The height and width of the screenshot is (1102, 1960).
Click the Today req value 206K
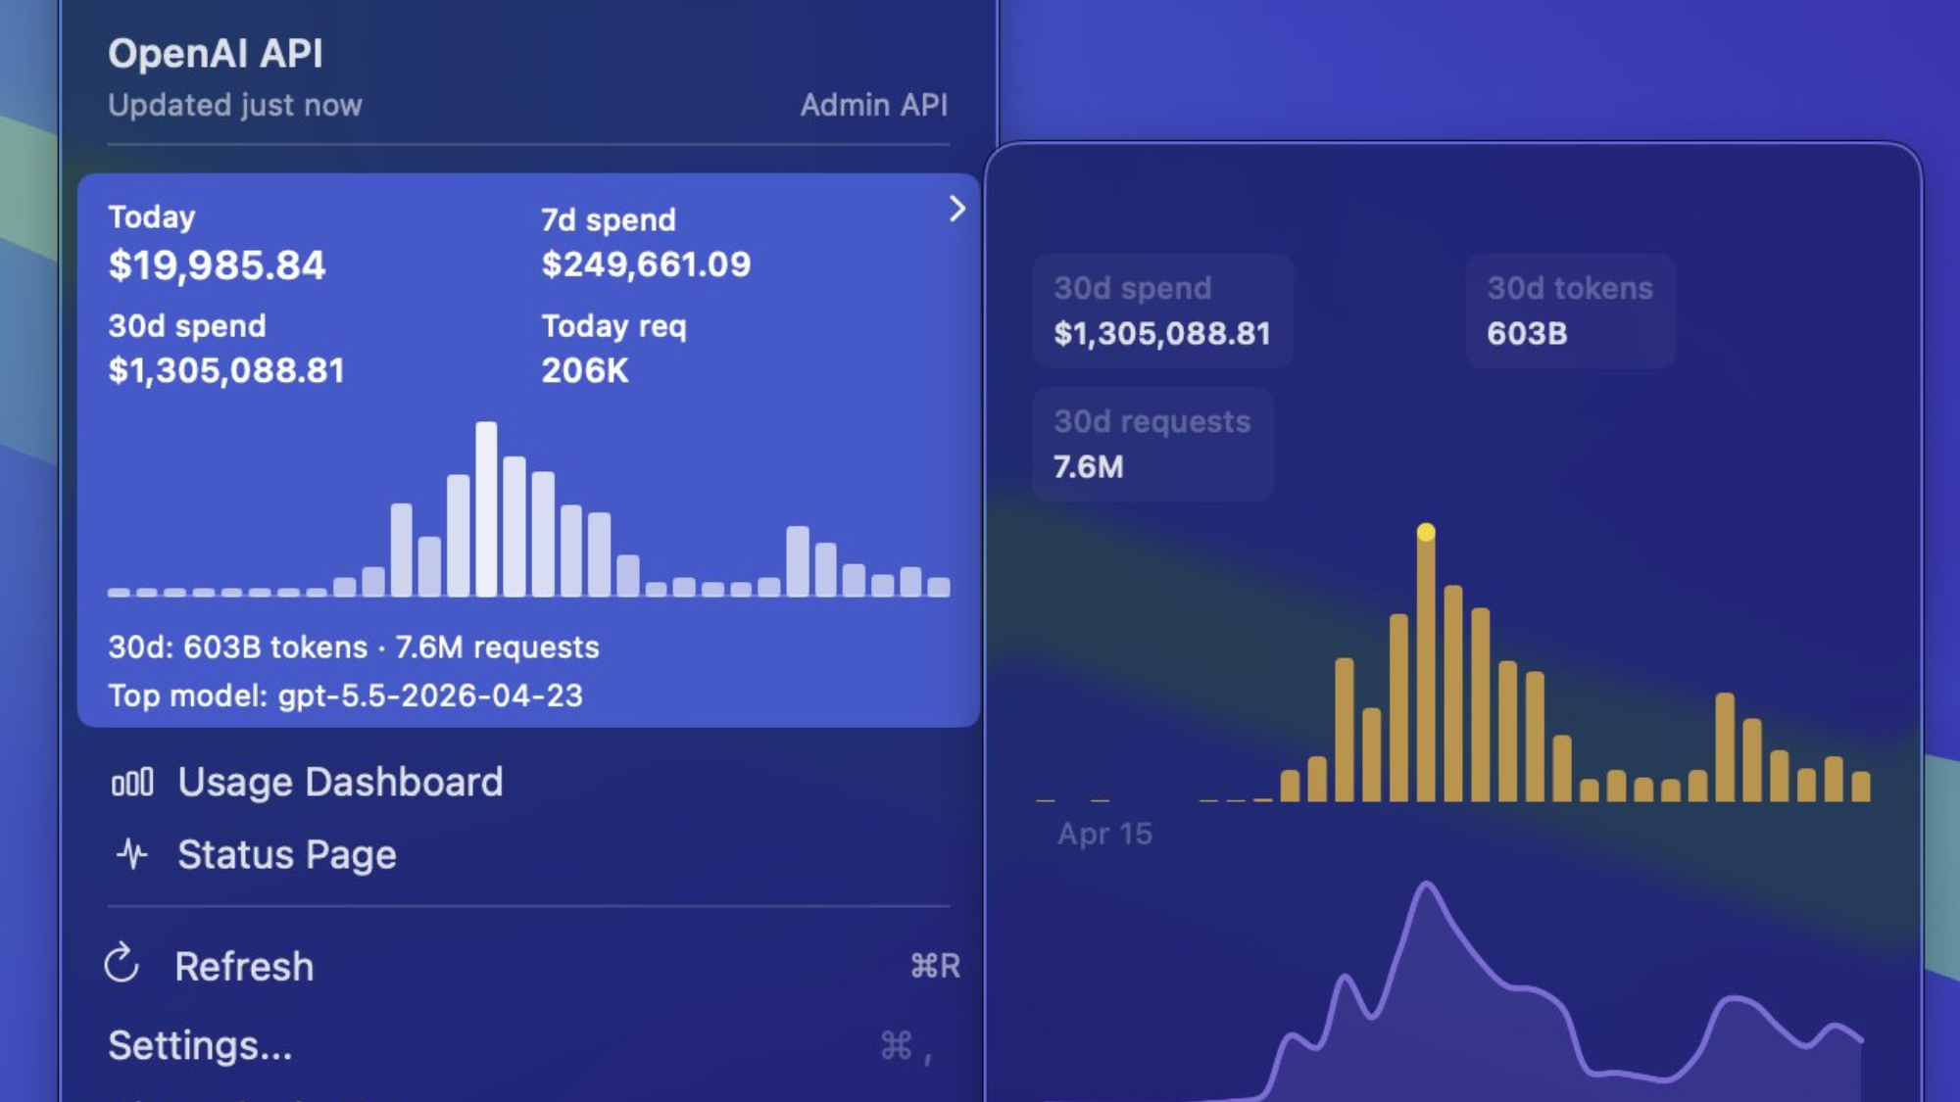(585, 370)
